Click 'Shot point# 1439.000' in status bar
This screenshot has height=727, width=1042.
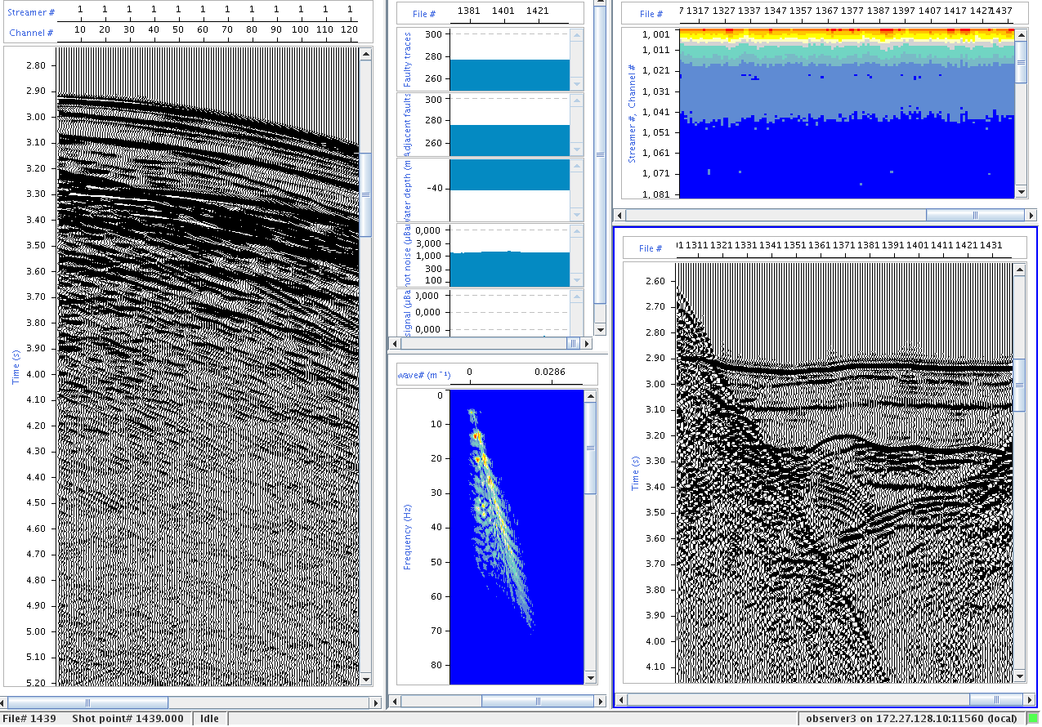click(128, 718)
